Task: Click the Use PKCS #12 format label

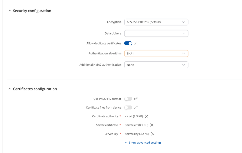Action: pyautogui.click(x=107, y=99)
